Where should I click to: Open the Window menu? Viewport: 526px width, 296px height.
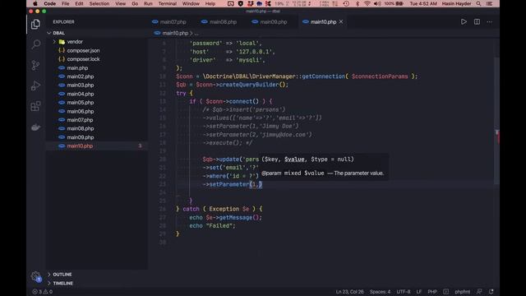191,3
